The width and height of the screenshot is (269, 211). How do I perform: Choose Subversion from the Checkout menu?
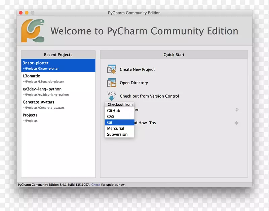tap(117, 134)
